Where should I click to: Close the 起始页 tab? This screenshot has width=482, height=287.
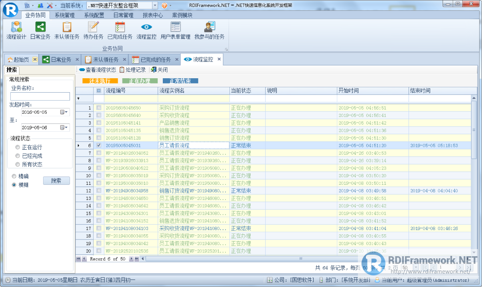pos(35,59)
